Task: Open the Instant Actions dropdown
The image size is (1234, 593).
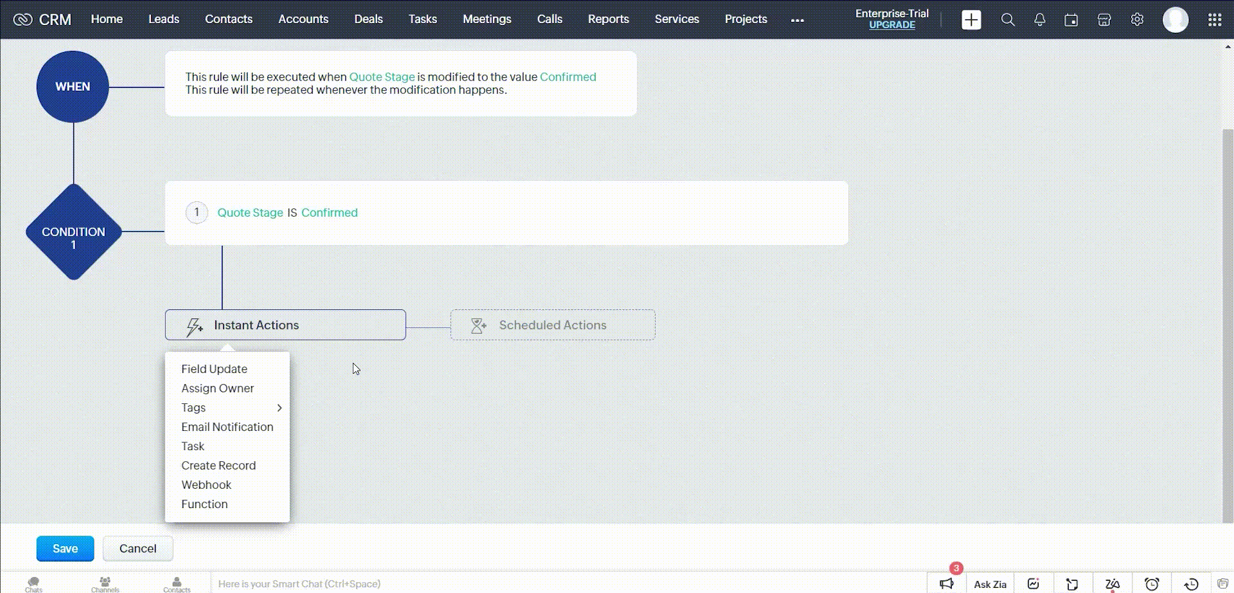Action: tap(285, 325)
